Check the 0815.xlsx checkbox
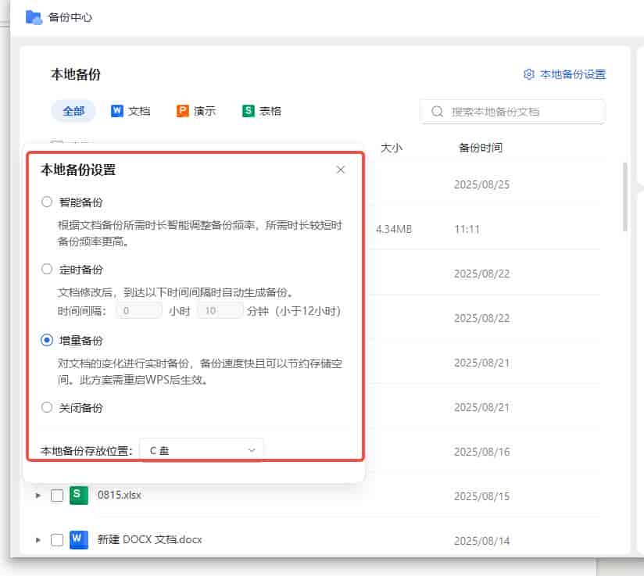644x576 pixels. click(x=57, y=496)
